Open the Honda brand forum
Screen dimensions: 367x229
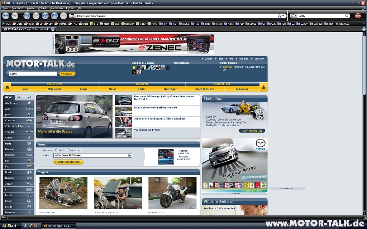coord(19,172)
